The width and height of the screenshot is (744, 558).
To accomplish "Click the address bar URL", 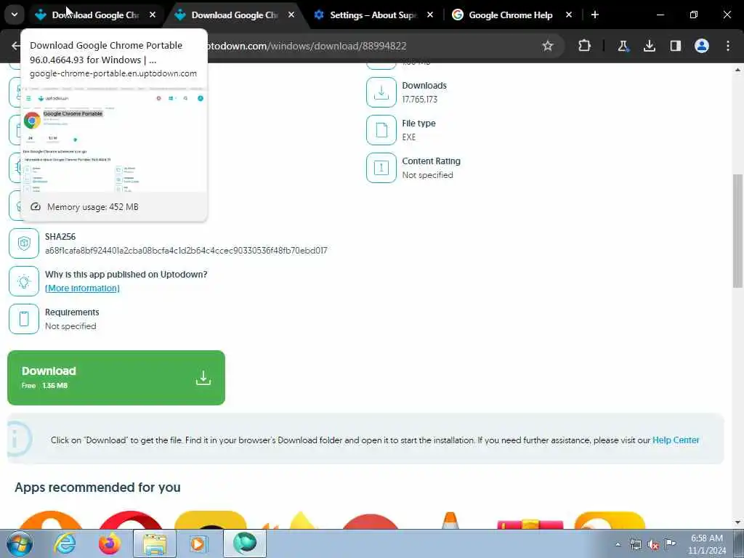I will click(x=307, y=46).
